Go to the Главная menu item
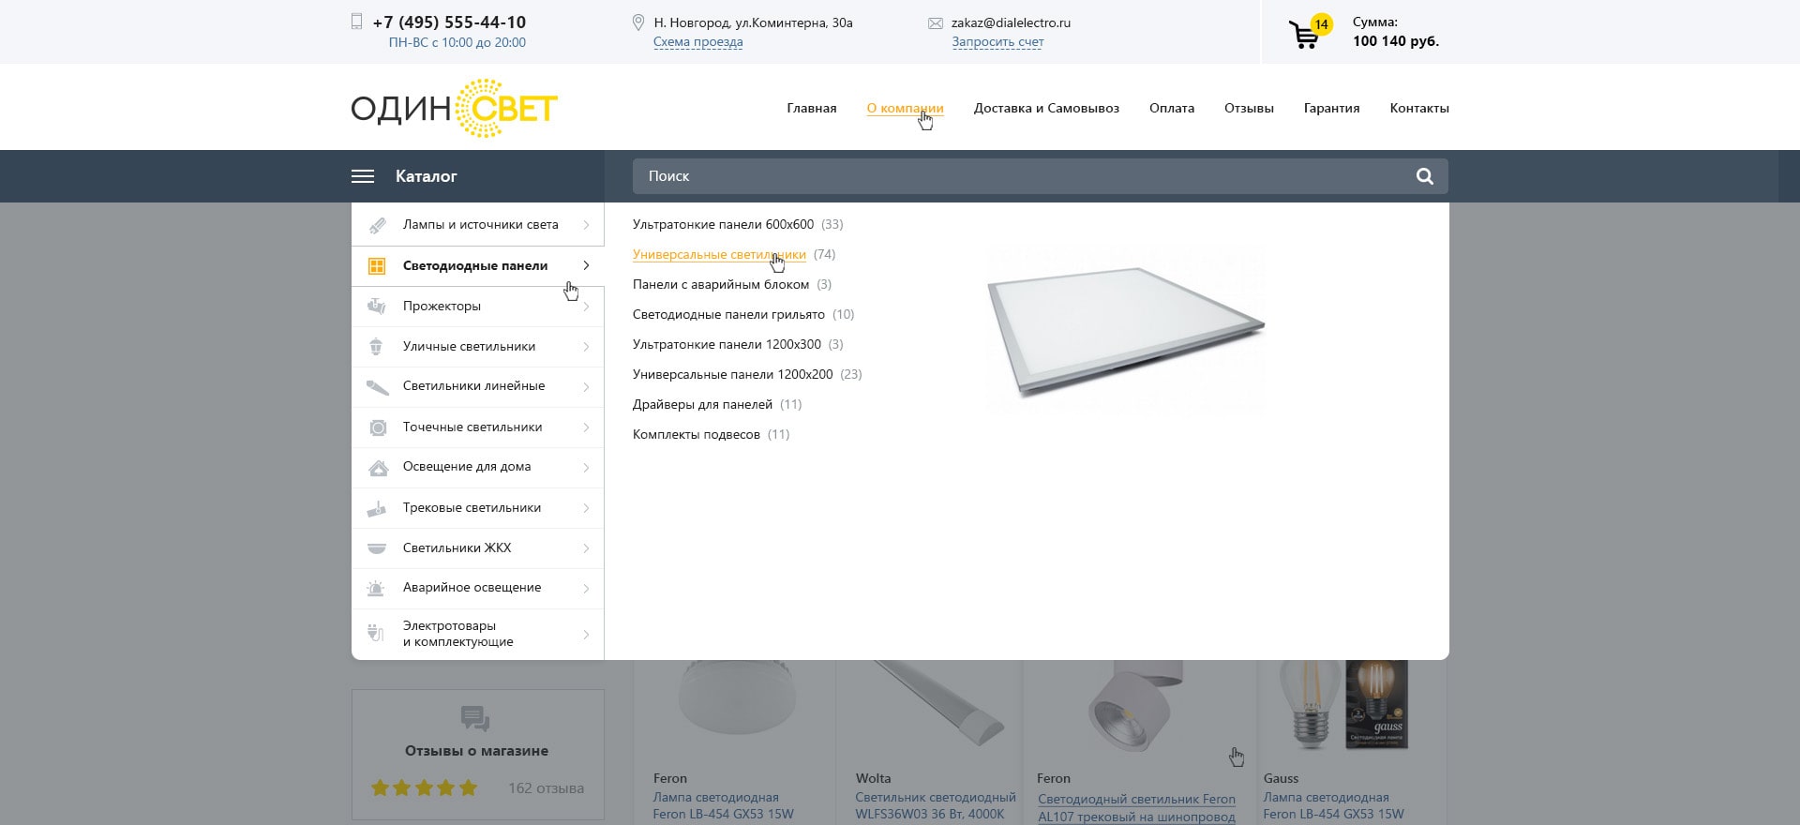1800x825 pixels. (x=812, y=108)
